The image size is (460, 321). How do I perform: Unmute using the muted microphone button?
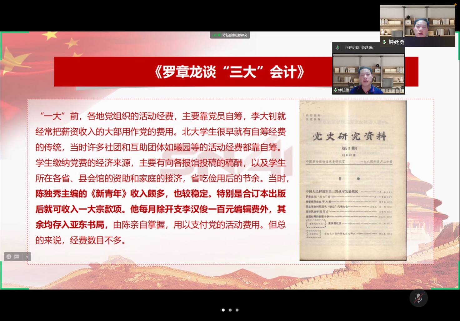(418, 298)
